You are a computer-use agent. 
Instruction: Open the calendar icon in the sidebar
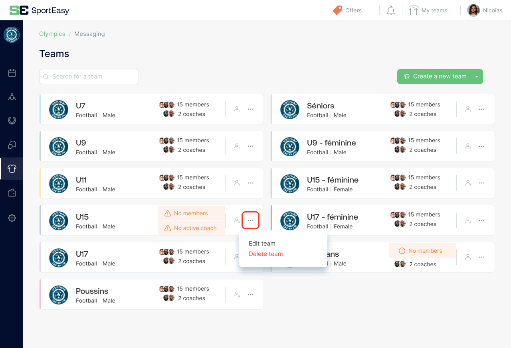pyautogui.click(x=12, y=73)
